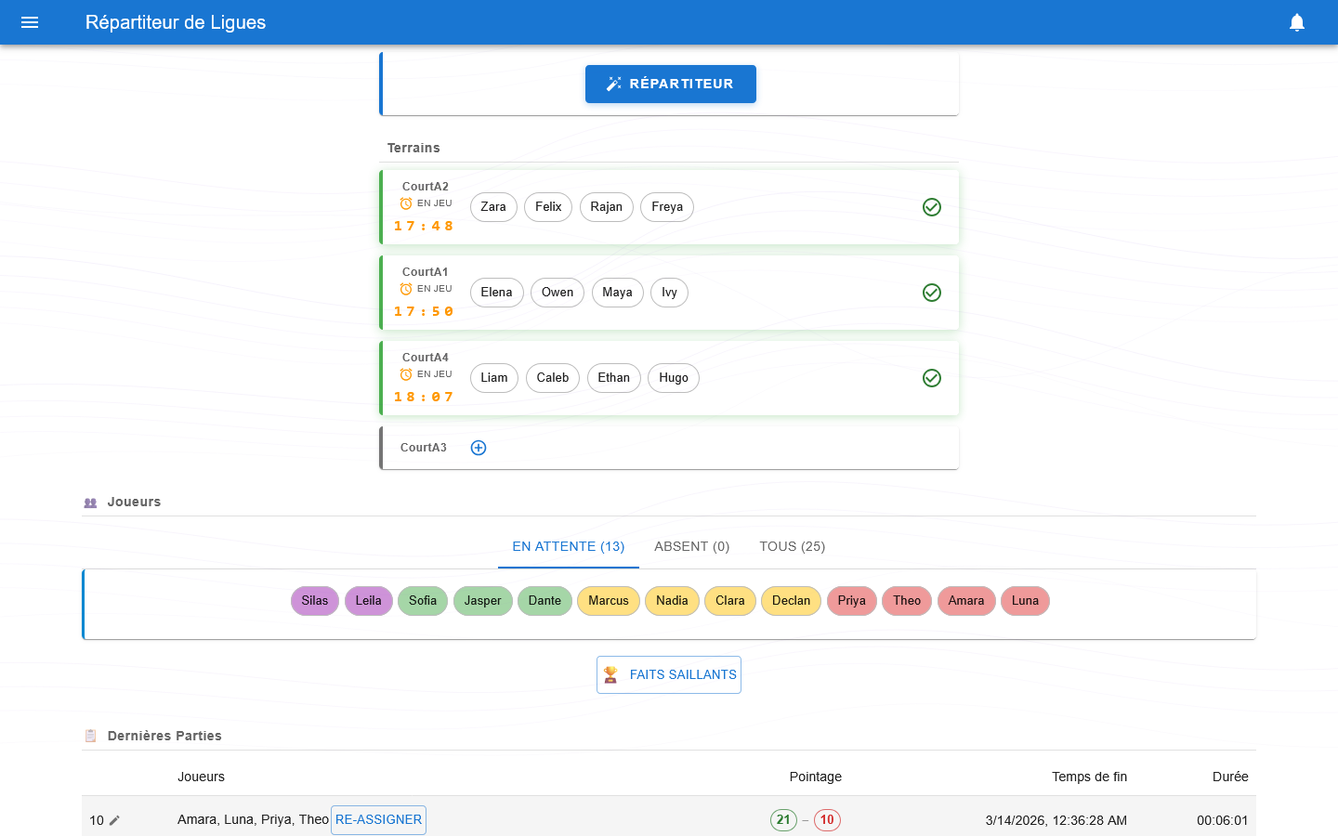Mark CourtA2 match as complete via green checkmark
Screen dimensions: 1338x836
[932, 207]
